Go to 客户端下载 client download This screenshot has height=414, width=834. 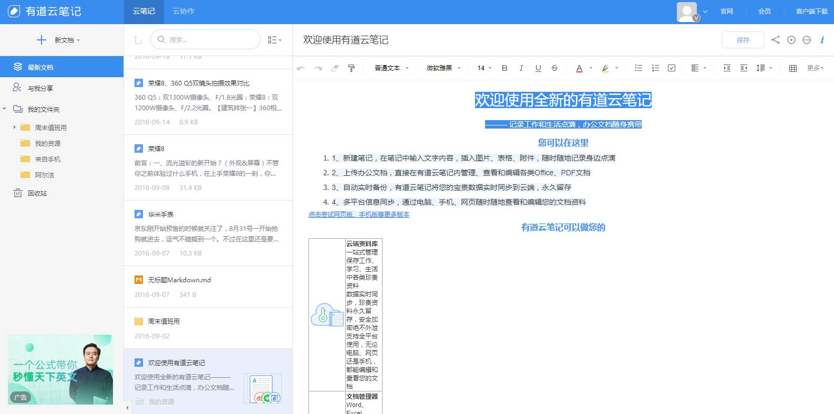tap(812, 12)
